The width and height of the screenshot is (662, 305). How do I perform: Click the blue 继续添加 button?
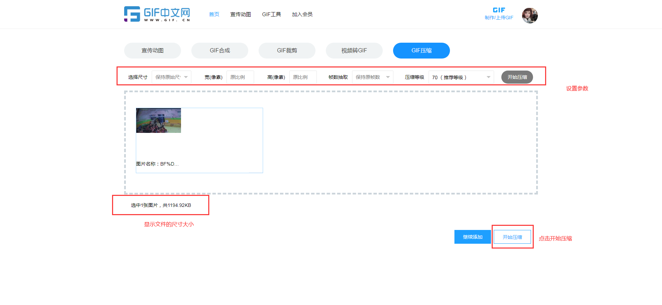pos(472,237)
